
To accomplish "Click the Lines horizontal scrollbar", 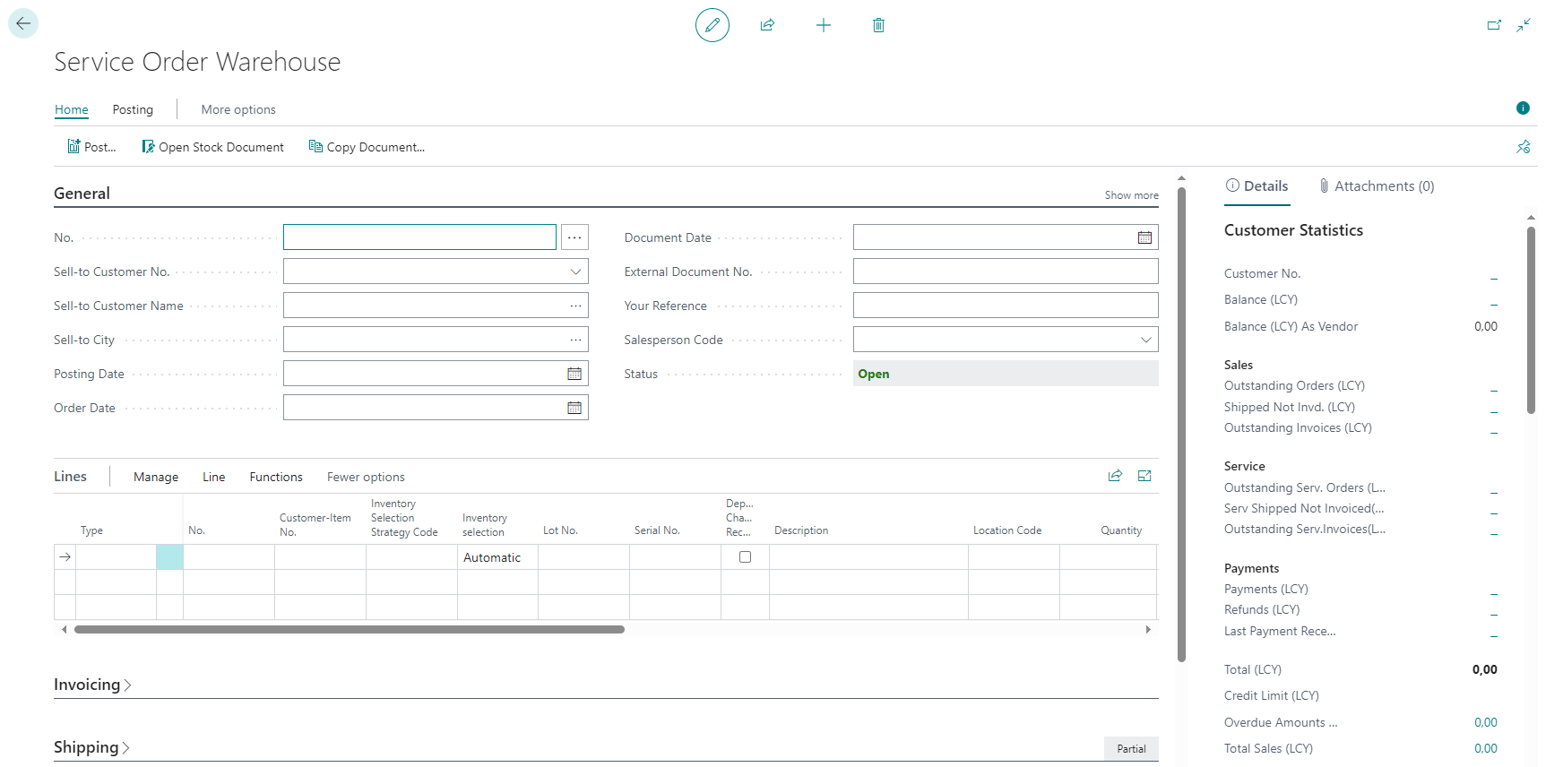I will click(350, 630).
